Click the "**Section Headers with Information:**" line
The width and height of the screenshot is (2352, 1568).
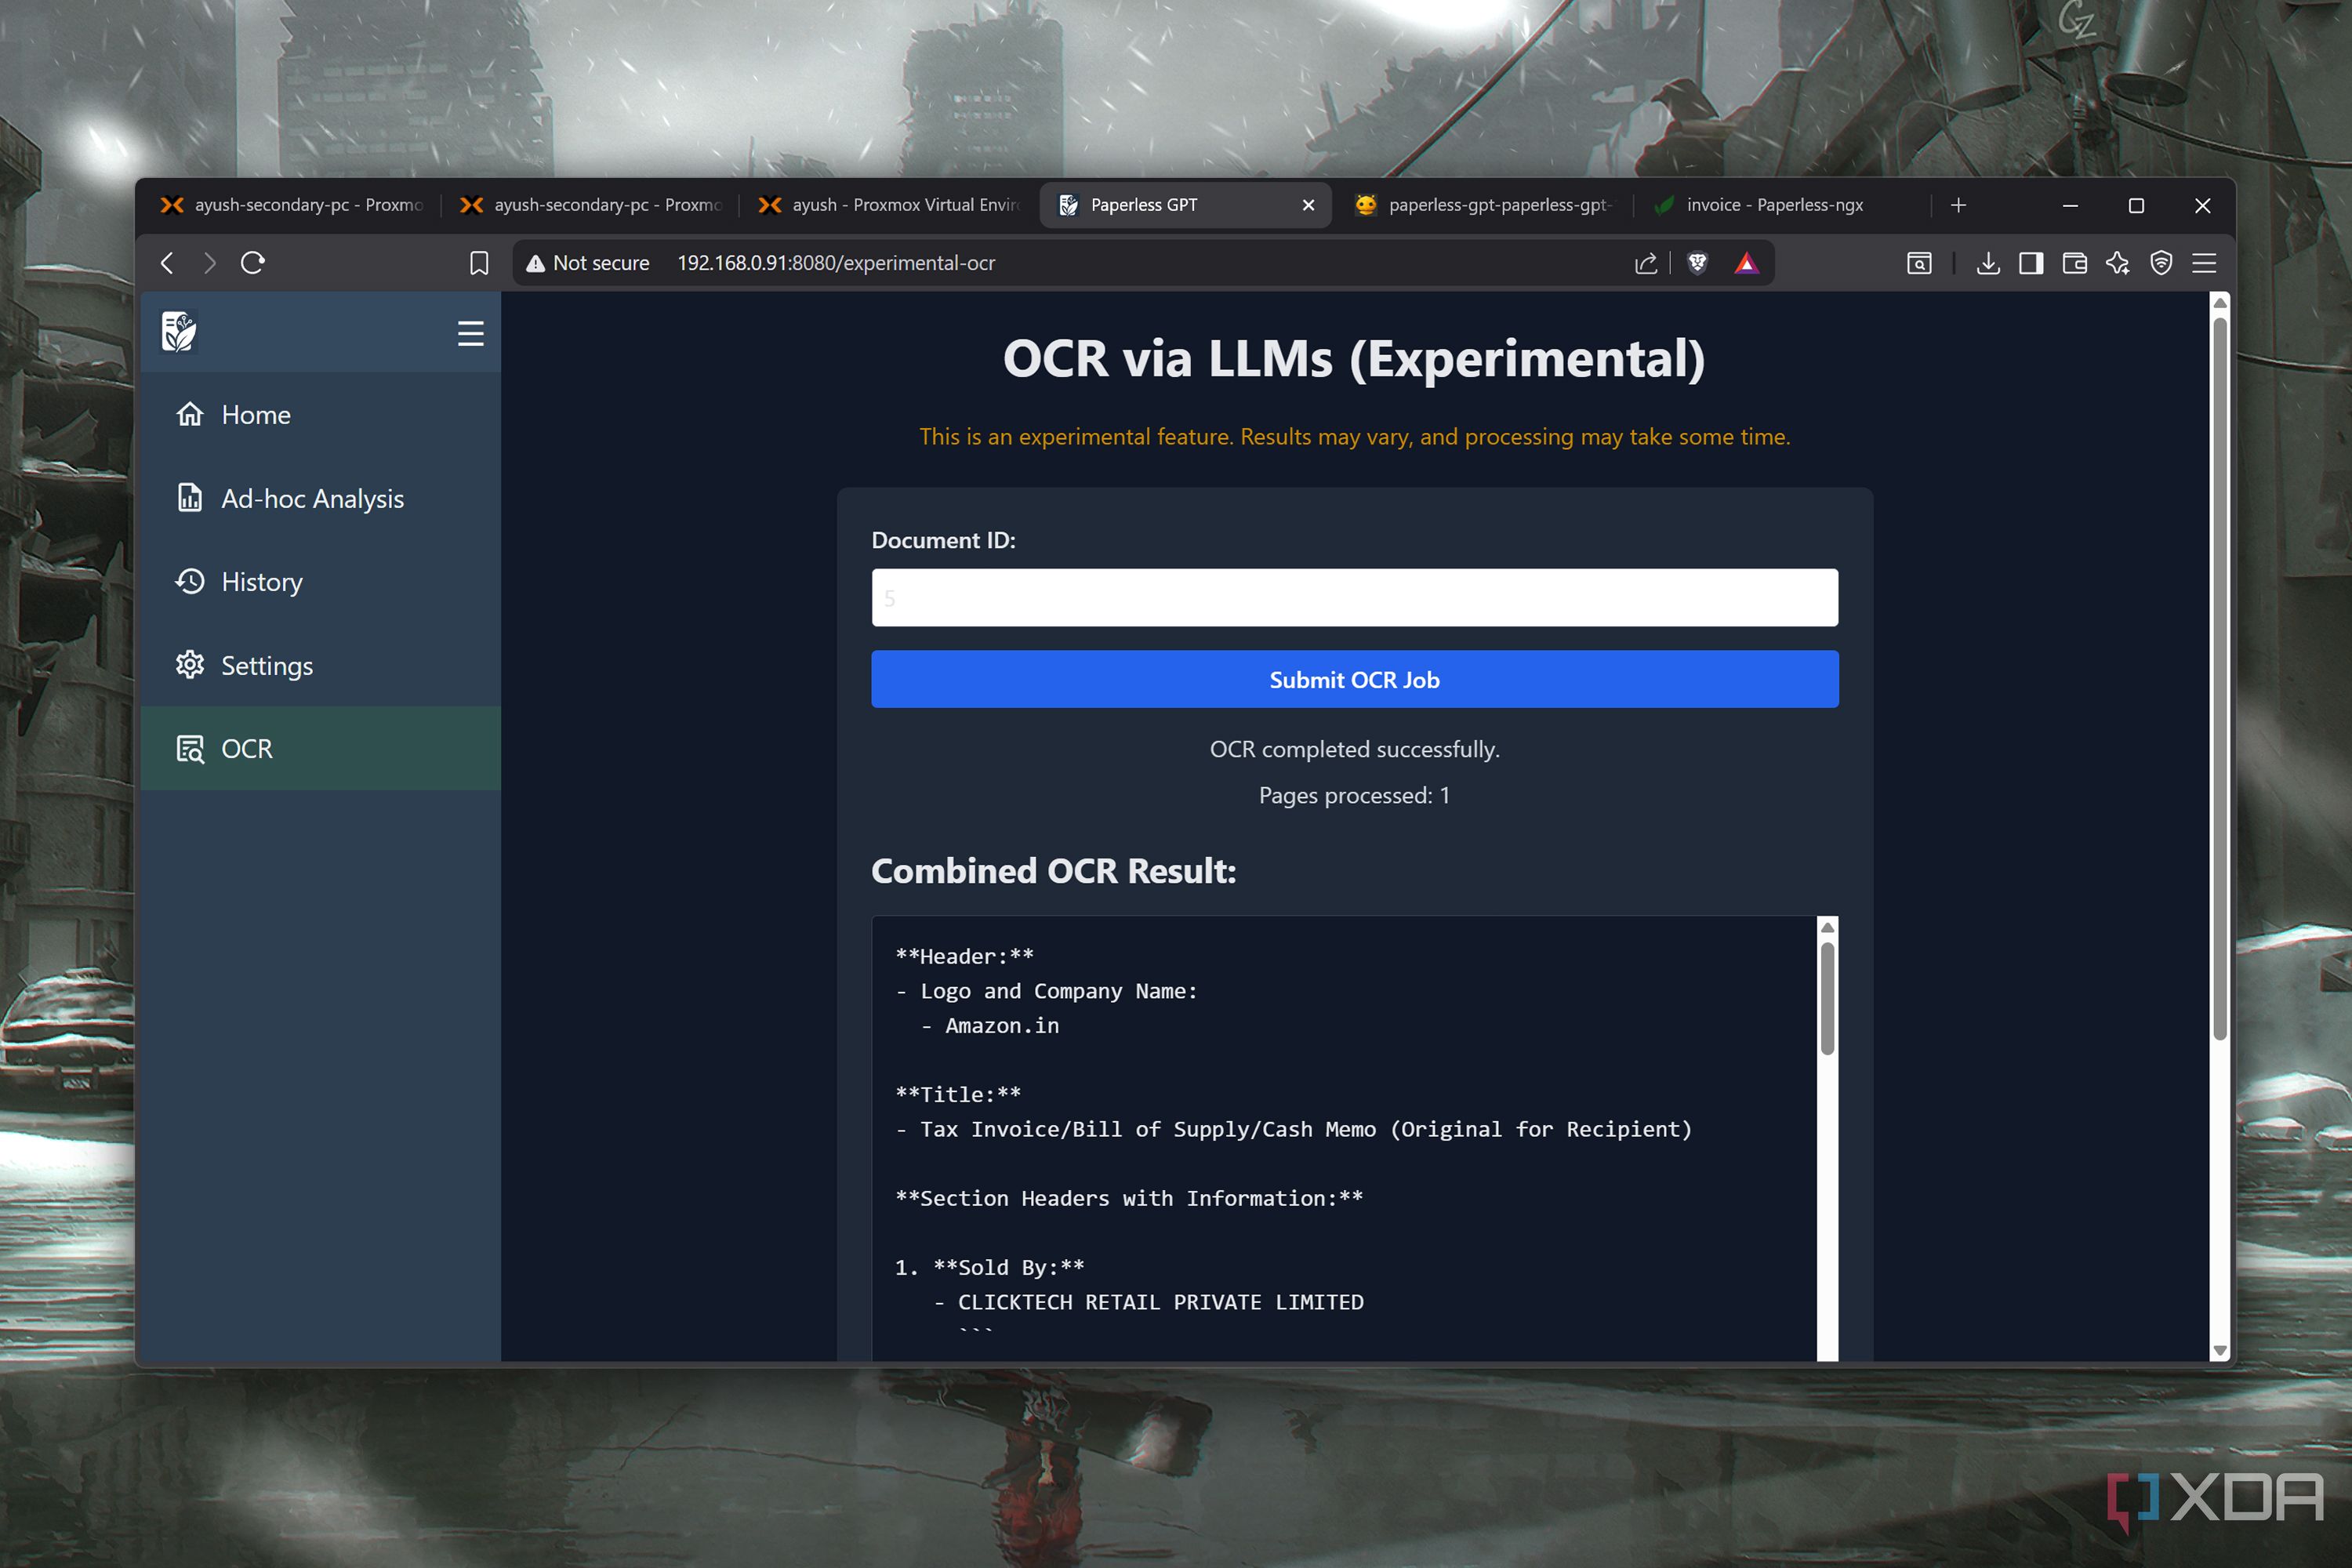point(1129,1198)
